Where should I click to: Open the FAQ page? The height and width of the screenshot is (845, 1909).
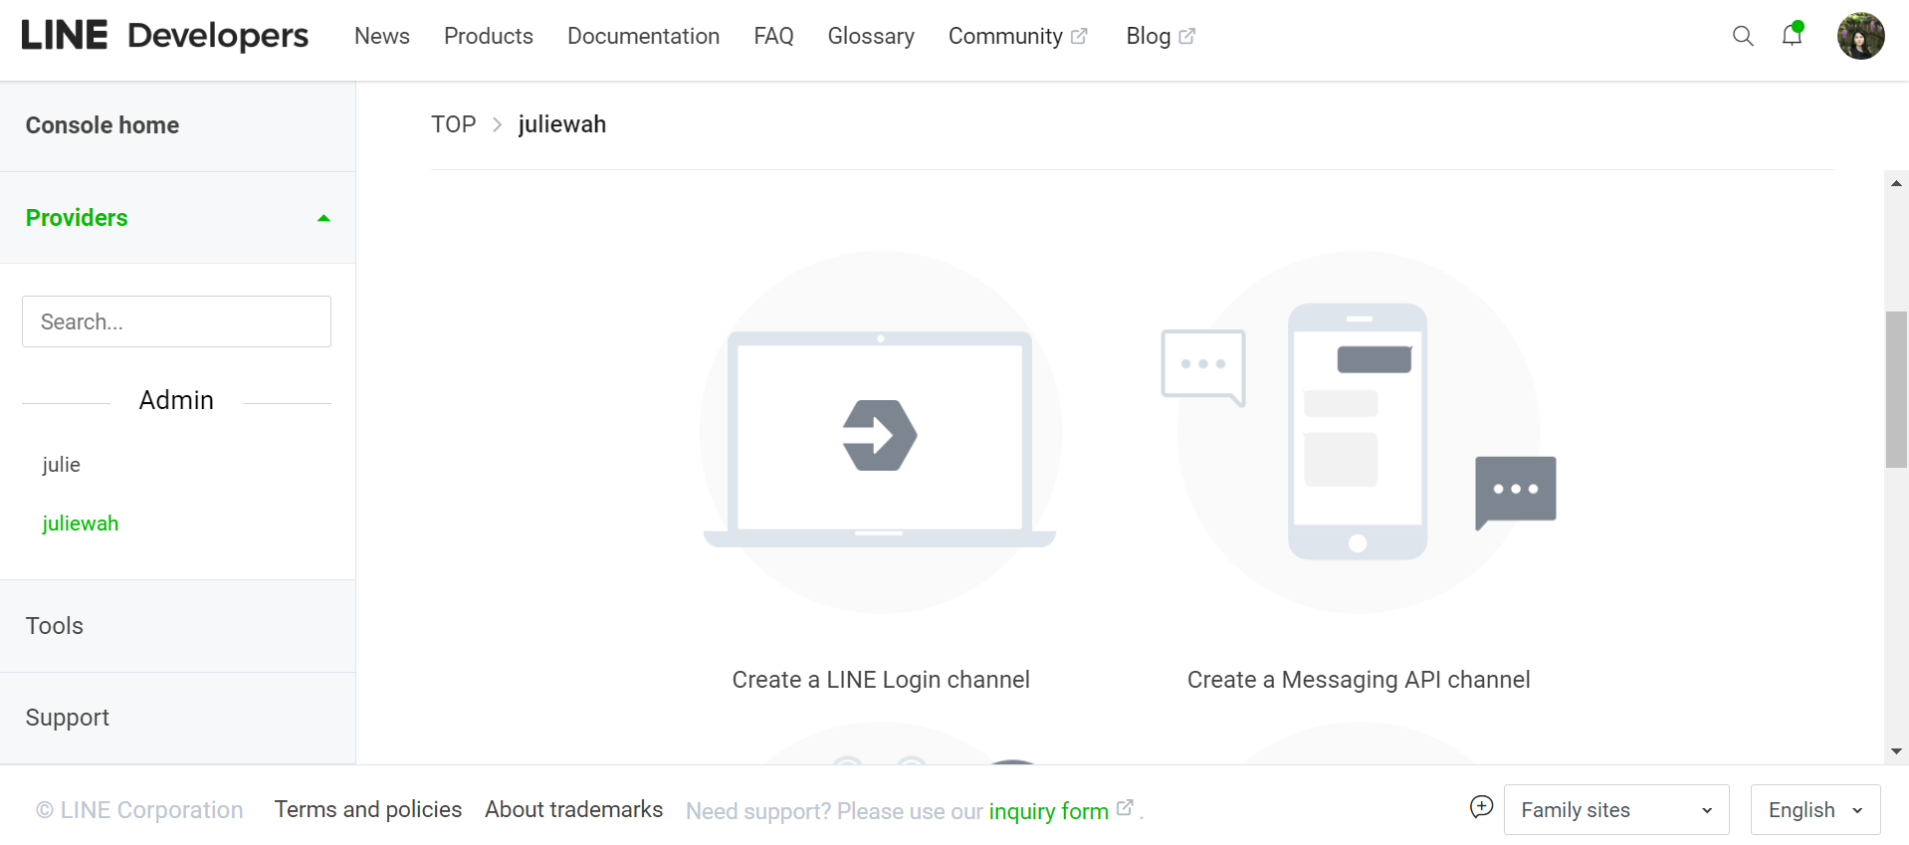773,36
